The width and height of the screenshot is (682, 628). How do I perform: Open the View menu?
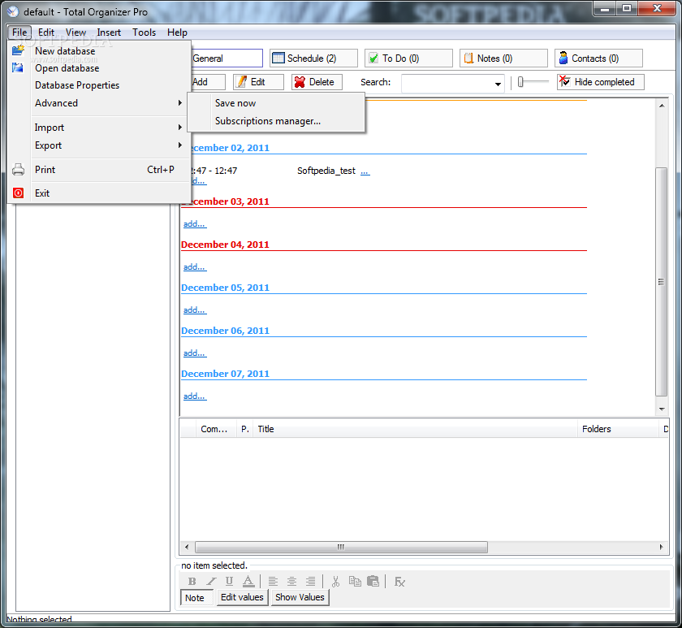coord(76,32)
